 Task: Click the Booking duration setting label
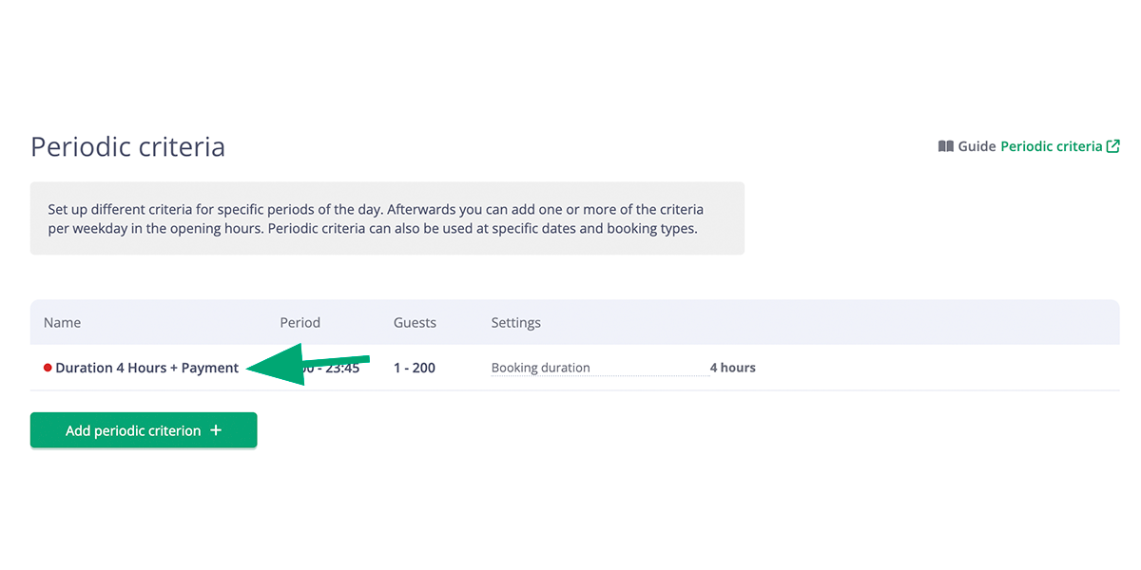tap(540, 368)
